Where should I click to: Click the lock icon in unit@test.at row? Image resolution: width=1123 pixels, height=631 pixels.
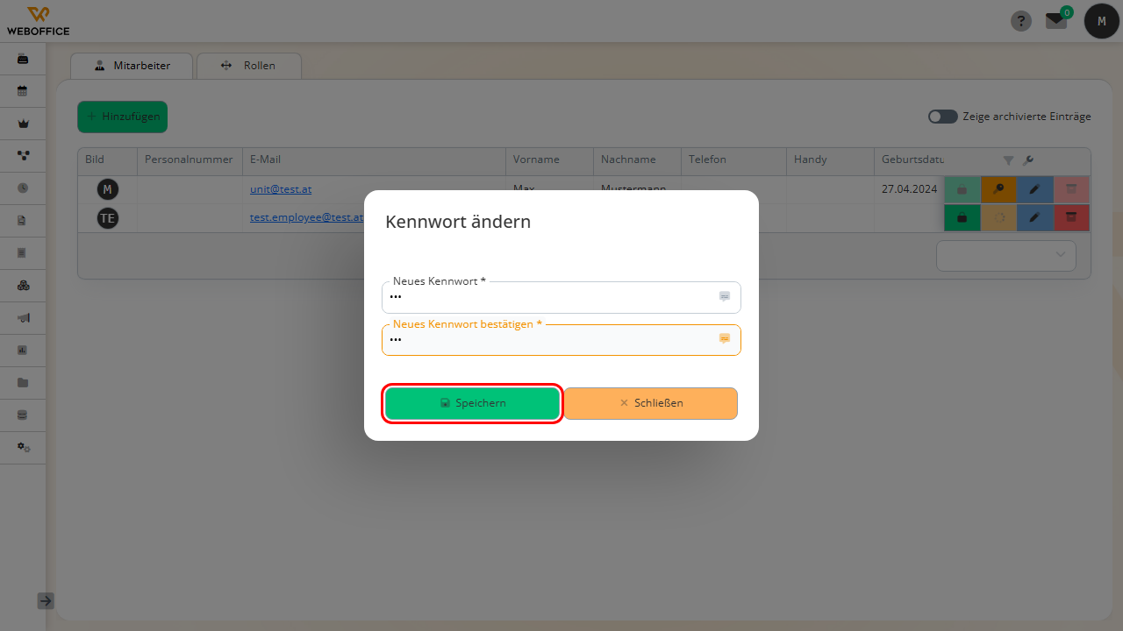[962, 189]
